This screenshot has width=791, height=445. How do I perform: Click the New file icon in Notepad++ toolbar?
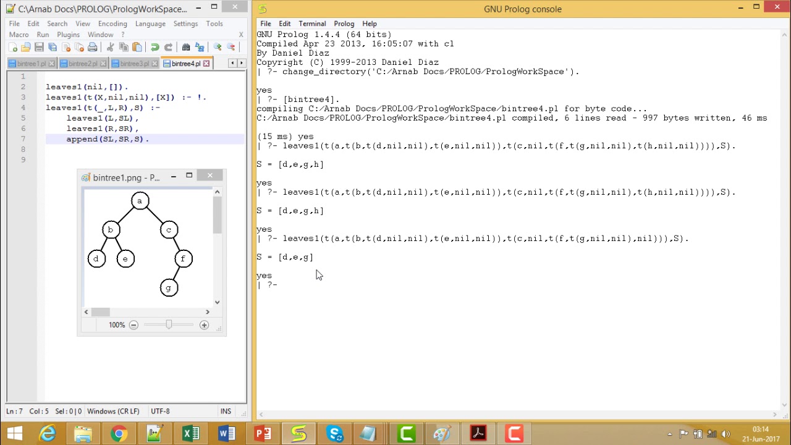(12, 47)
